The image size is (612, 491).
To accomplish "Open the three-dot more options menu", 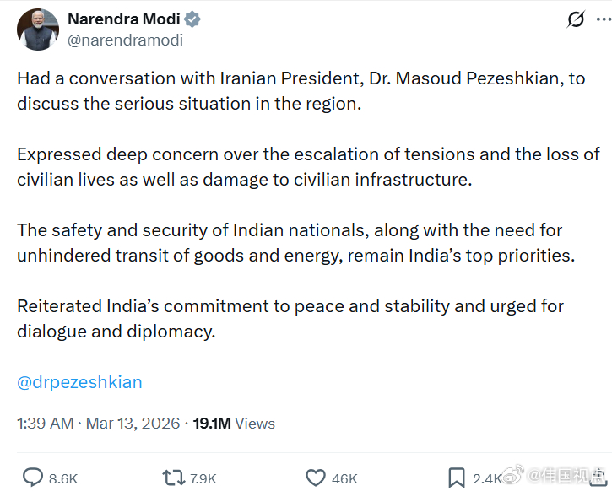I will click(x=604, y=19).
